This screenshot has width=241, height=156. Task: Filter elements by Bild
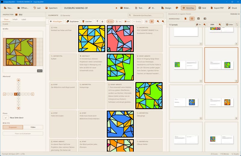[x=127, y=21]
